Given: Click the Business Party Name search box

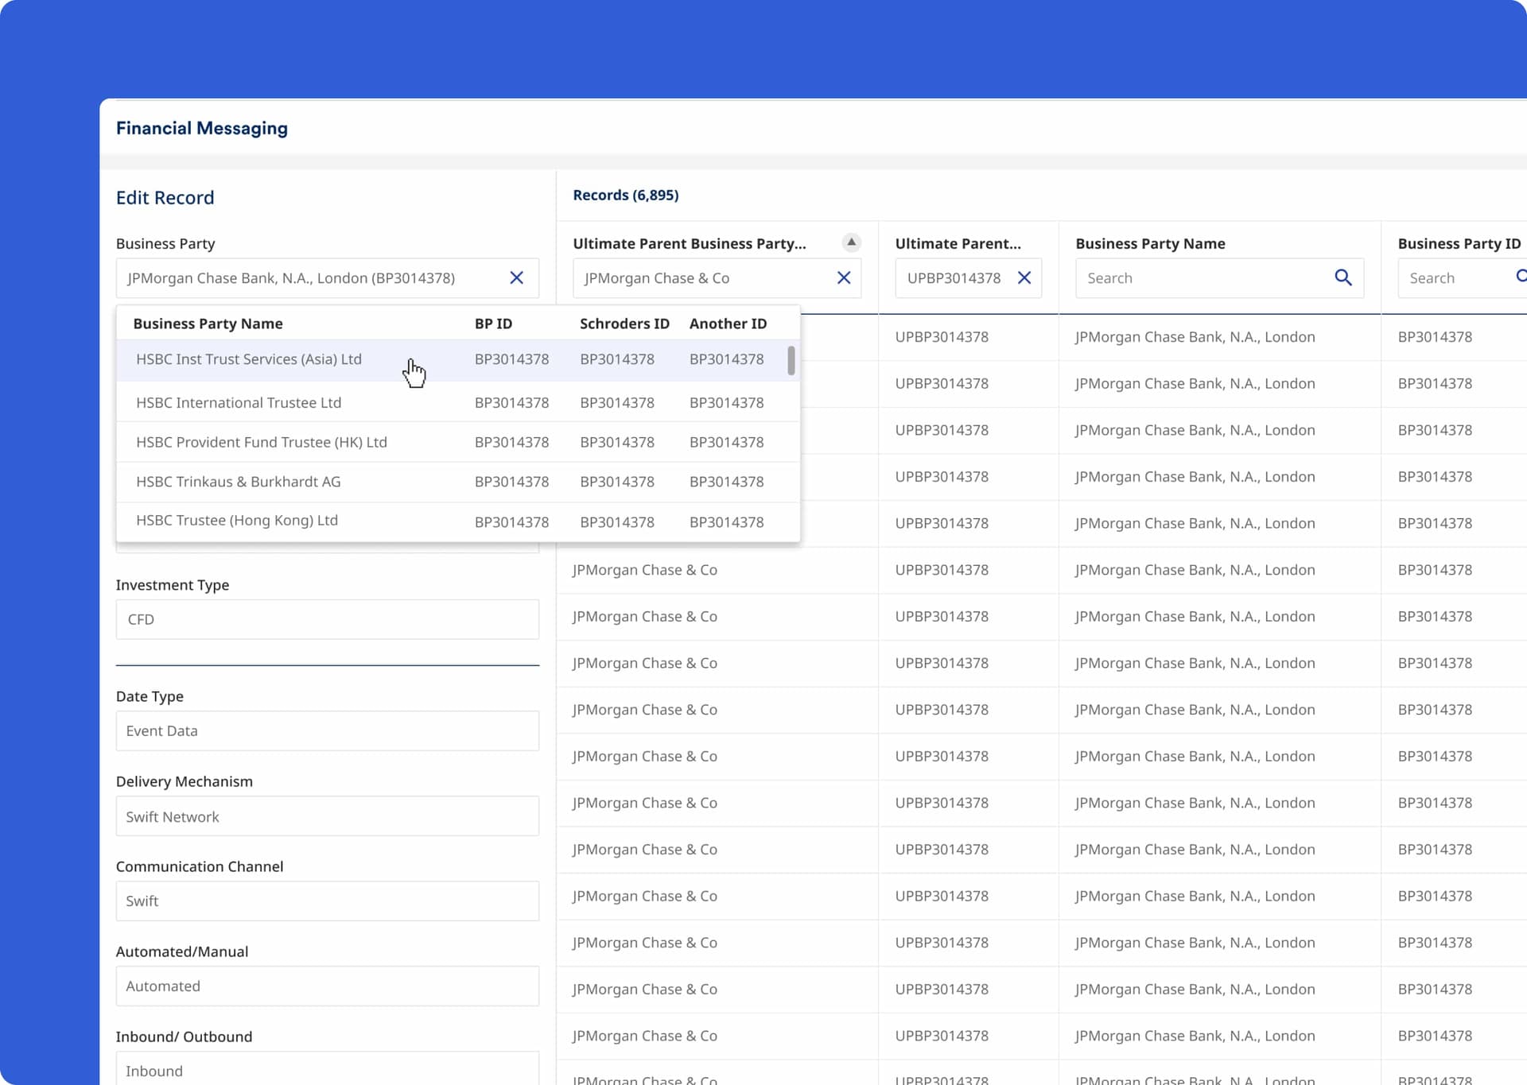Looking at the screenshot, I should (x=1219, y=278).
